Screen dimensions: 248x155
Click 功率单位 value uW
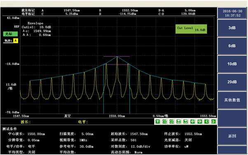pyautogui.click(x=186, y=146)
